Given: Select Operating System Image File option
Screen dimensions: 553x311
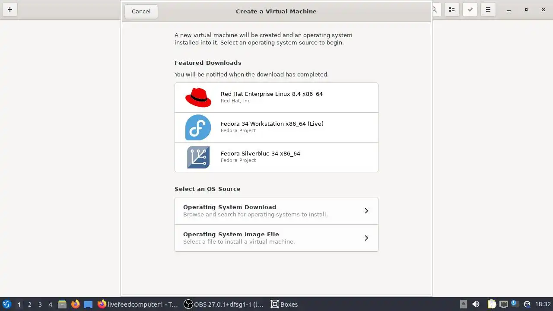Looking at the screenshot, I should coord(276,238).
